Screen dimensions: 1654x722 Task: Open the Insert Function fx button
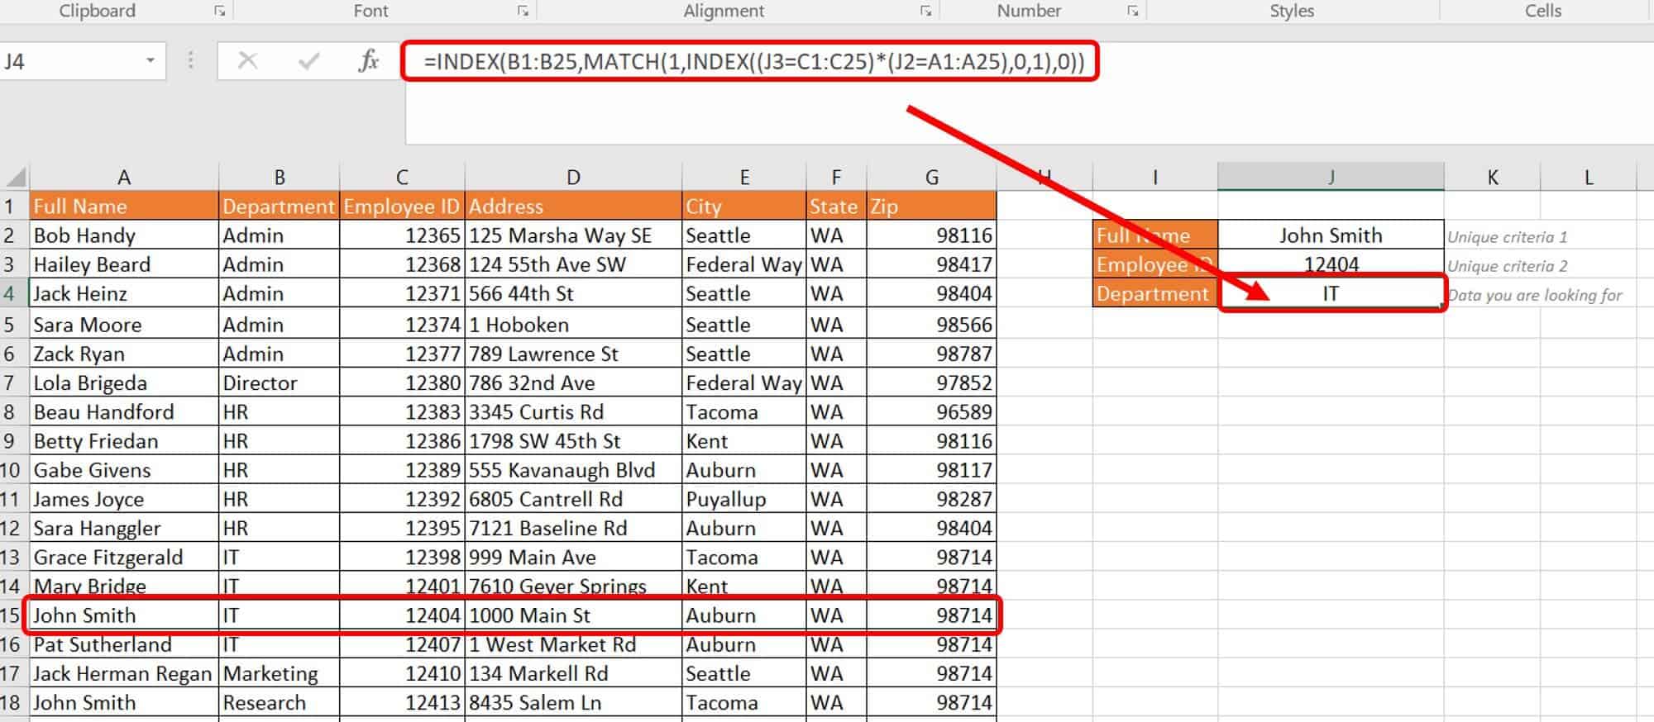368,61
